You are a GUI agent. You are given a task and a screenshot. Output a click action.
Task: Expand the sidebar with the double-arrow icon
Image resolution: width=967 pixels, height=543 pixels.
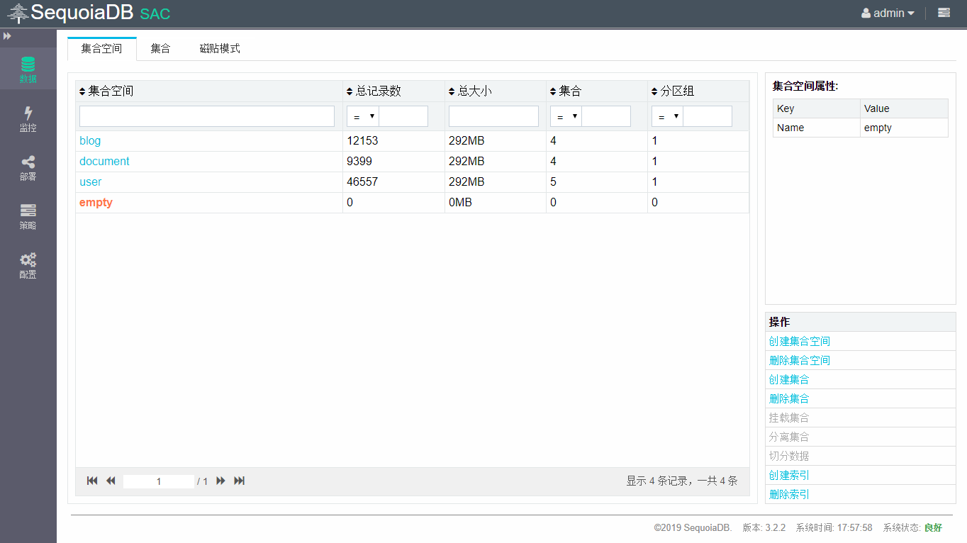tap(7, 35)
